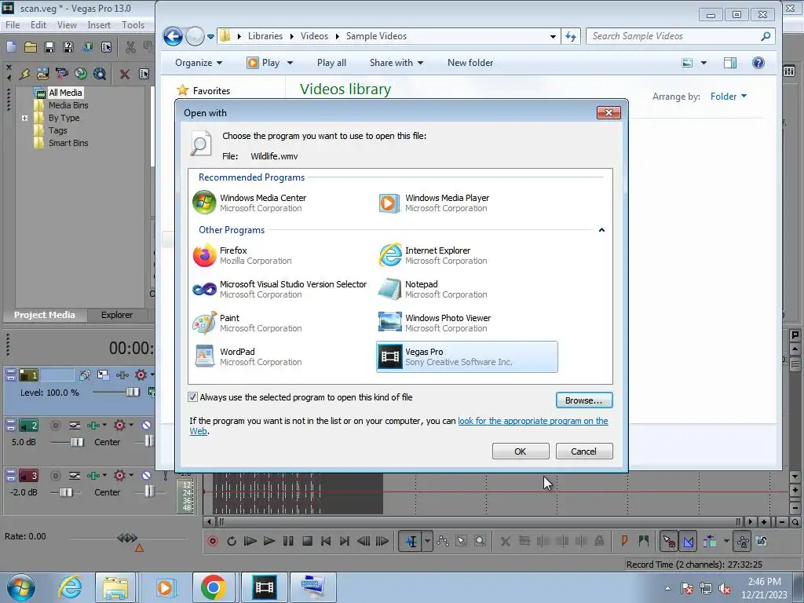Open the Organize dropdown in Explorer

click(x=199, y=63)
